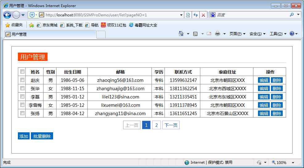Expand the zoom level dropdown arrow
The width and height of the screenshot is (304, 168).
tap(293, 163)
